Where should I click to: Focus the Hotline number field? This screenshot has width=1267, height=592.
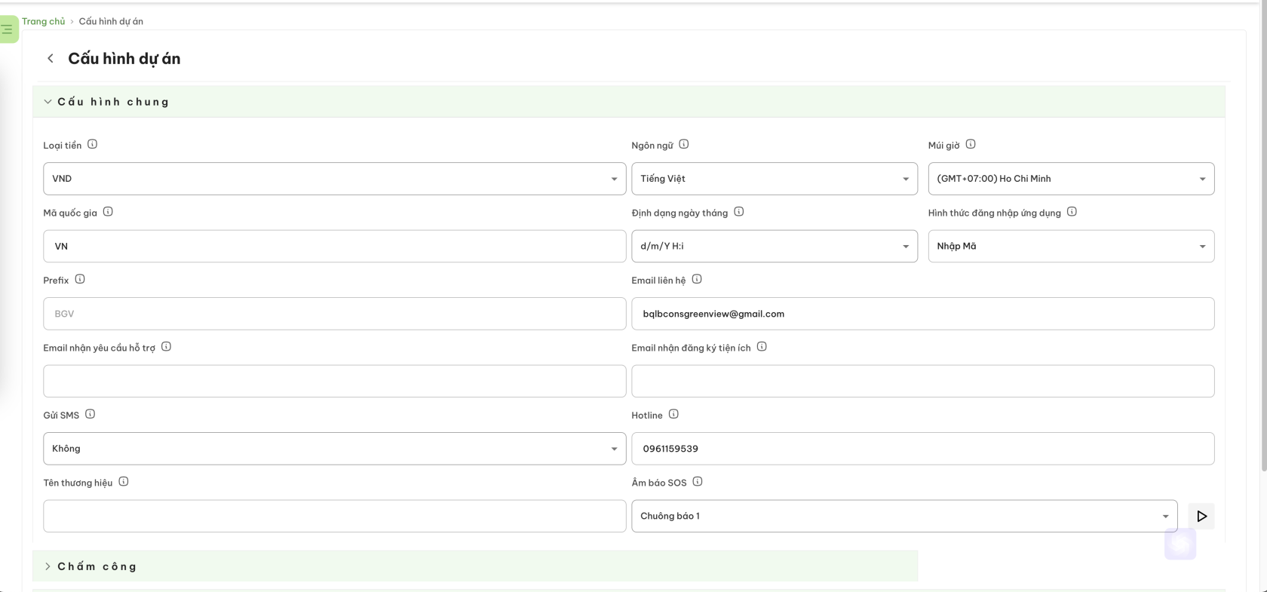click(x=922, y=449)
